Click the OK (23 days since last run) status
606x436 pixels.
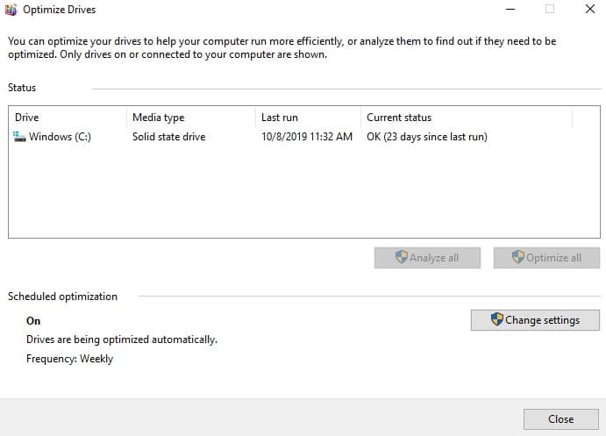[426, 137]
